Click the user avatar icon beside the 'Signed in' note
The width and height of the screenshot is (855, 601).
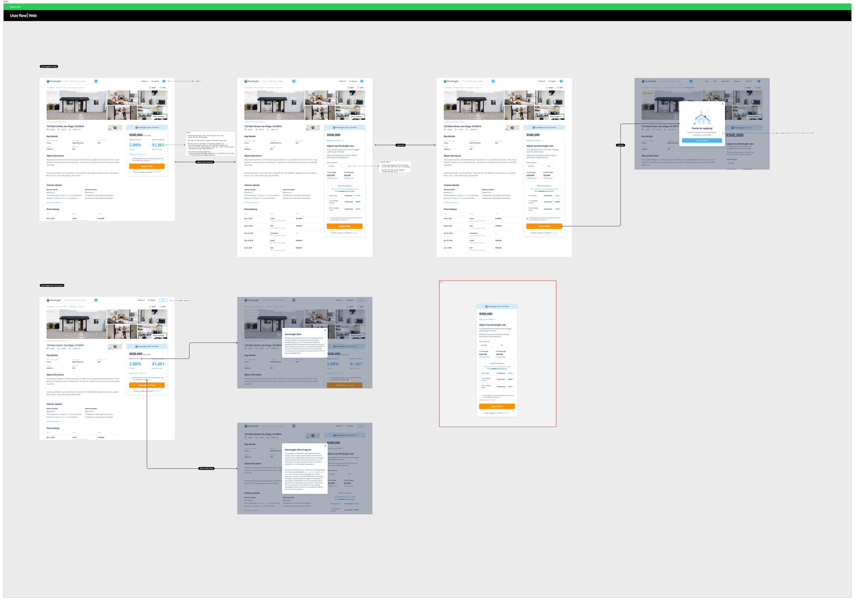[x=164, y=81]
